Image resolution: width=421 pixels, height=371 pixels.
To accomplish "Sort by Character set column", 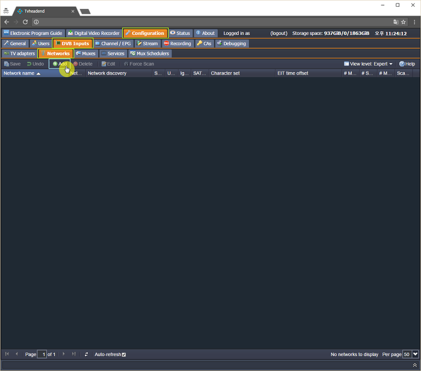I will (x=242, y=73).
